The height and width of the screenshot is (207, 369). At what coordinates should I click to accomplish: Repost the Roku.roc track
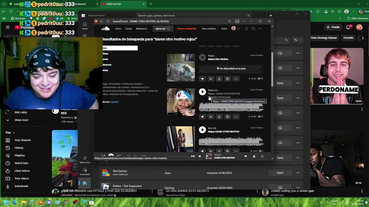pos(211,117)
